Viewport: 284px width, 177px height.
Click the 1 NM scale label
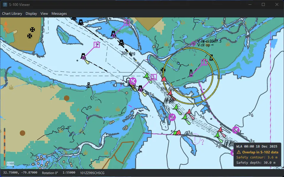(10, 164)
